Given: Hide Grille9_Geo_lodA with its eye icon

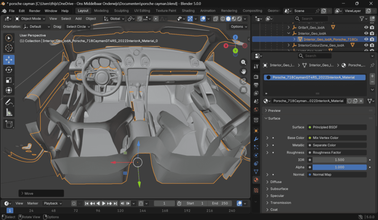Looking at the screenshot, I should click(x=366, y=27).
